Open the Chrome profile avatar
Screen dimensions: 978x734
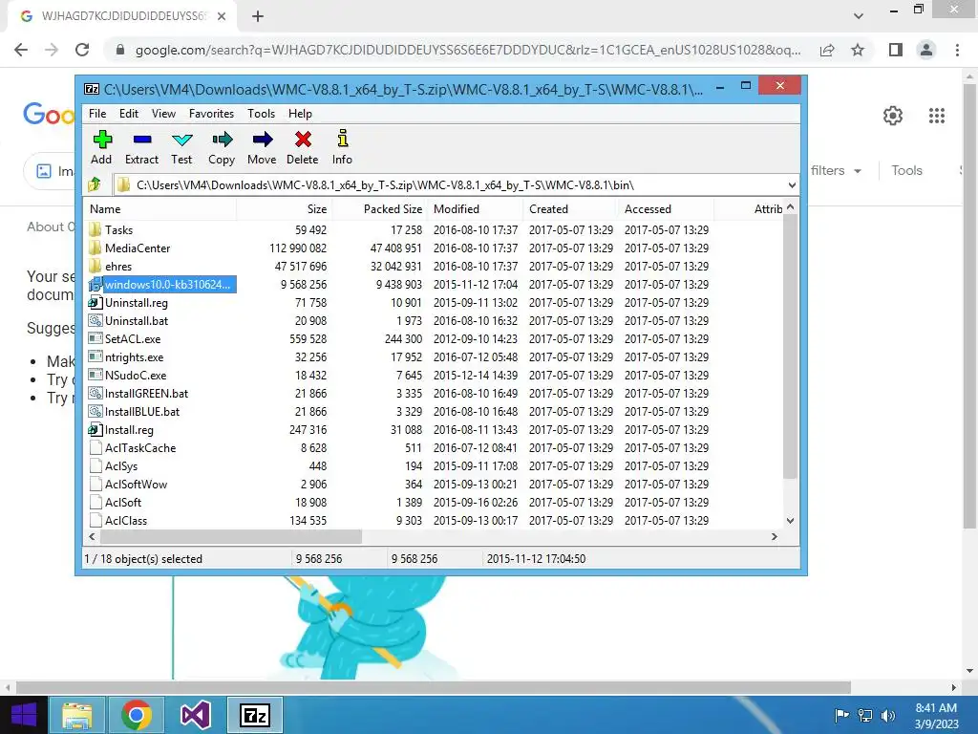point(926,50)
